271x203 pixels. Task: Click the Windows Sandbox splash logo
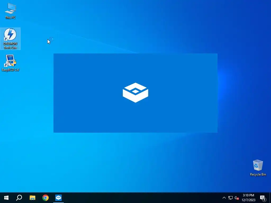click(x=135, y=93)
